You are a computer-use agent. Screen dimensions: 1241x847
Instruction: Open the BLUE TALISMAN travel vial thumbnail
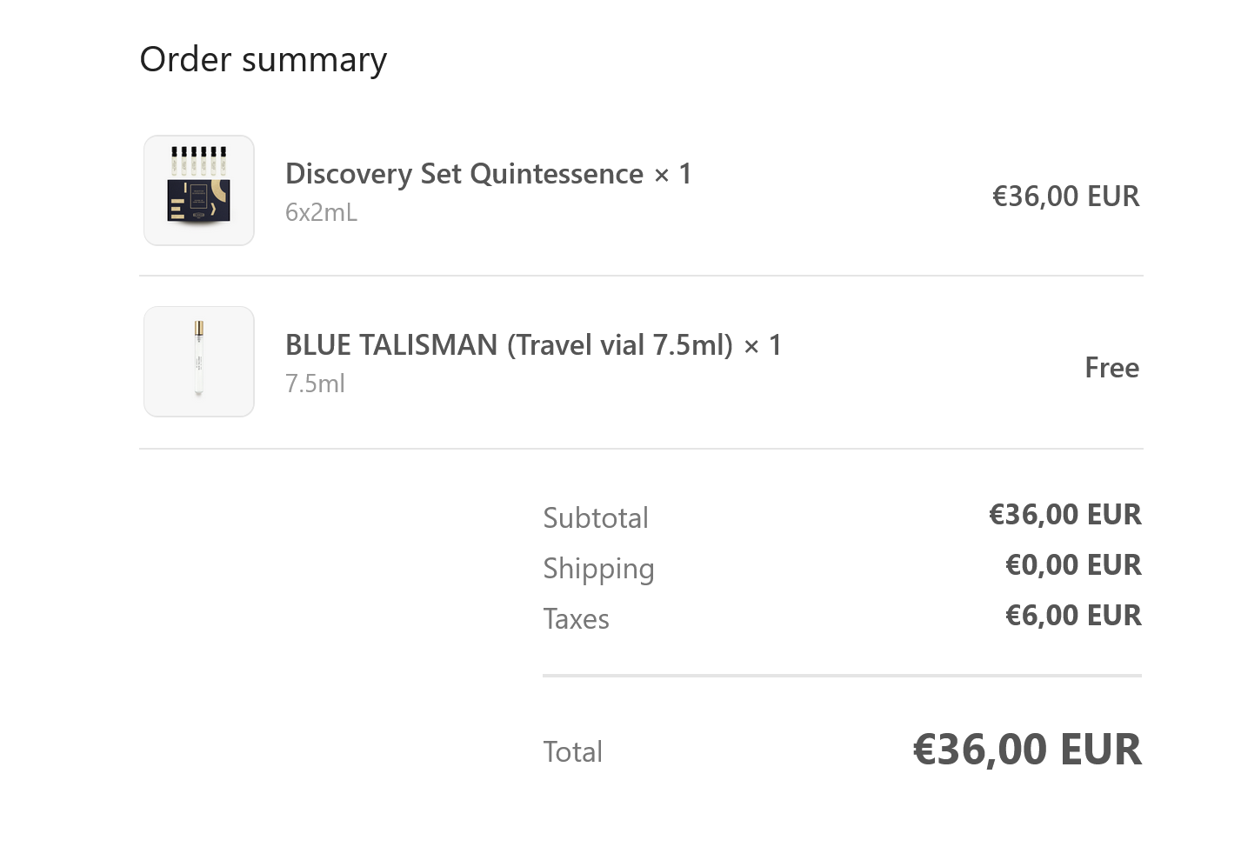(198, 362)
